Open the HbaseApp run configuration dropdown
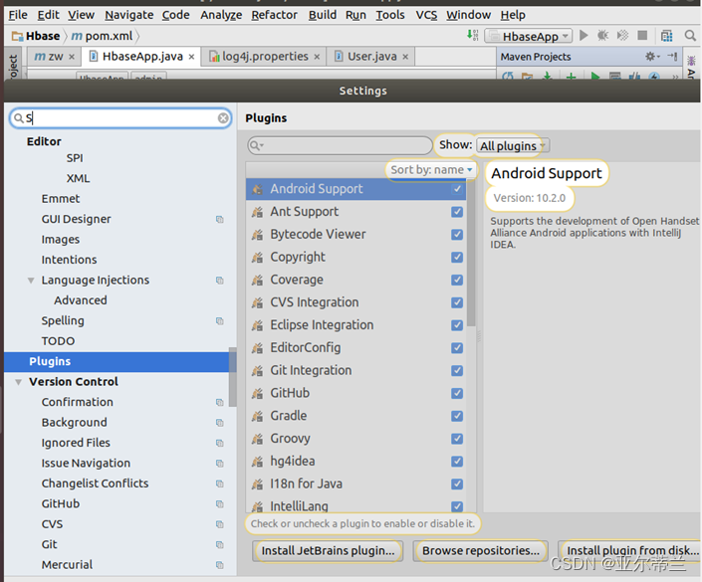 [529, 36]
